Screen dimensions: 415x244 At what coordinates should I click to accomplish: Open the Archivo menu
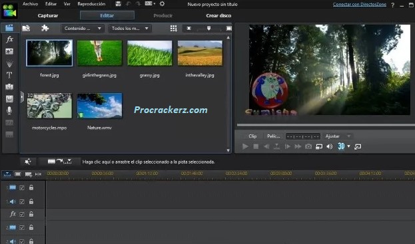[30, 4]
